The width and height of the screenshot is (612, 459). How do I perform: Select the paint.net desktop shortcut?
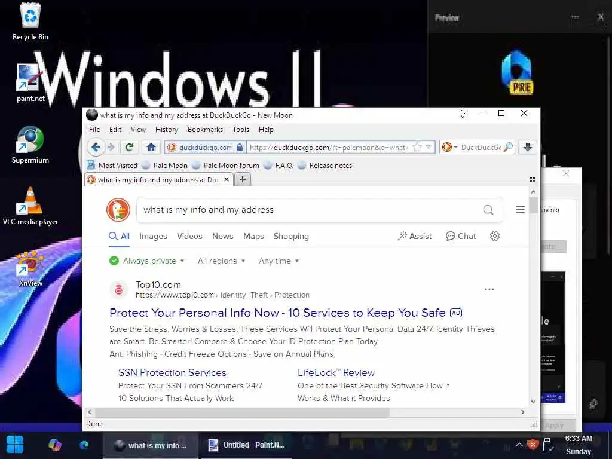pos(30,82)
